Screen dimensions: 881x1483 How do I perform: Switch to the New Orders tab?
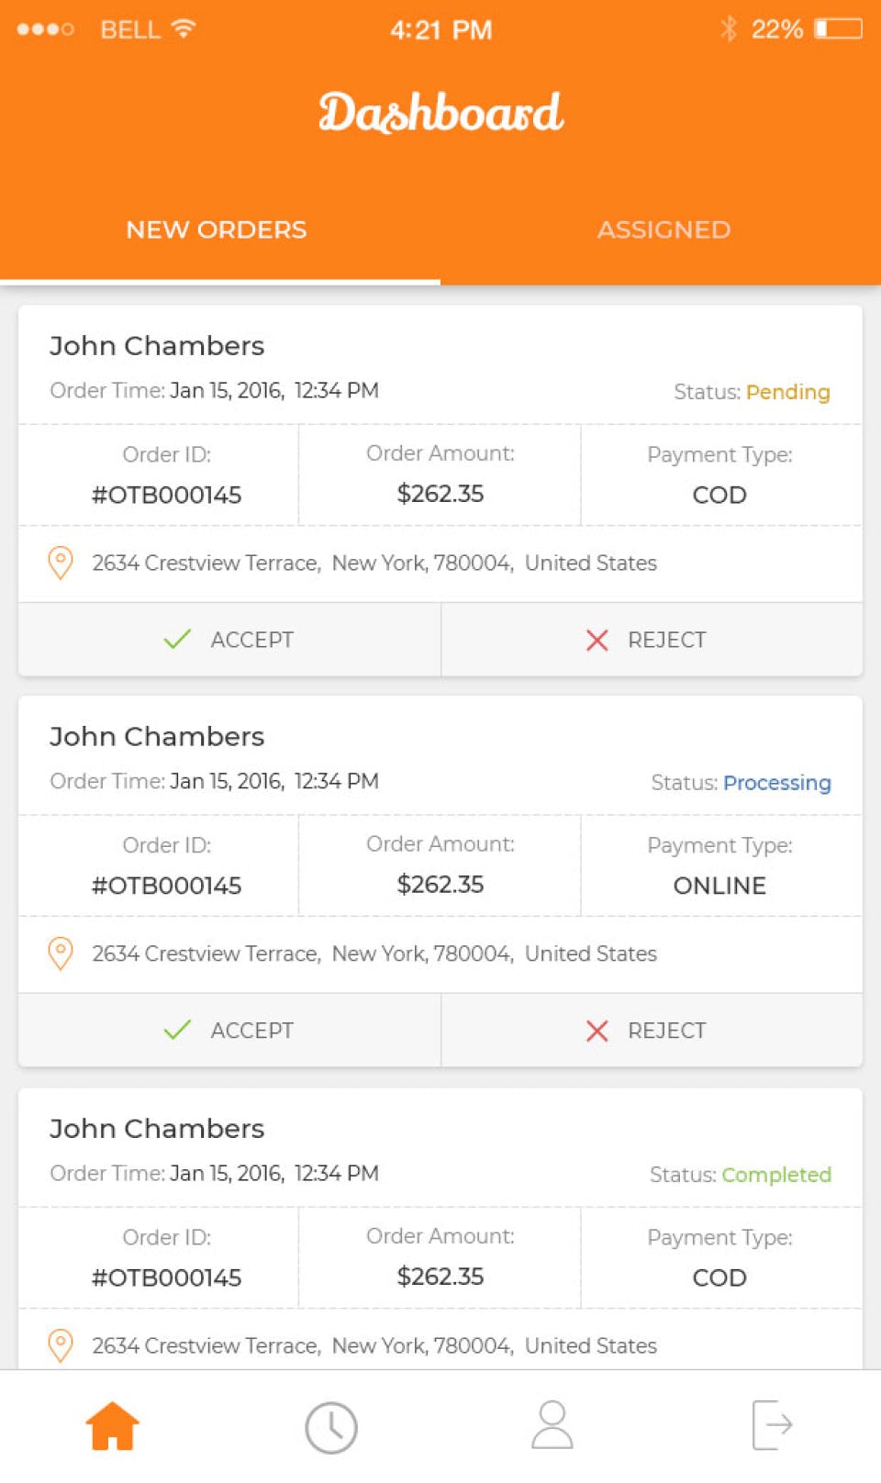(x=217, y=229)
